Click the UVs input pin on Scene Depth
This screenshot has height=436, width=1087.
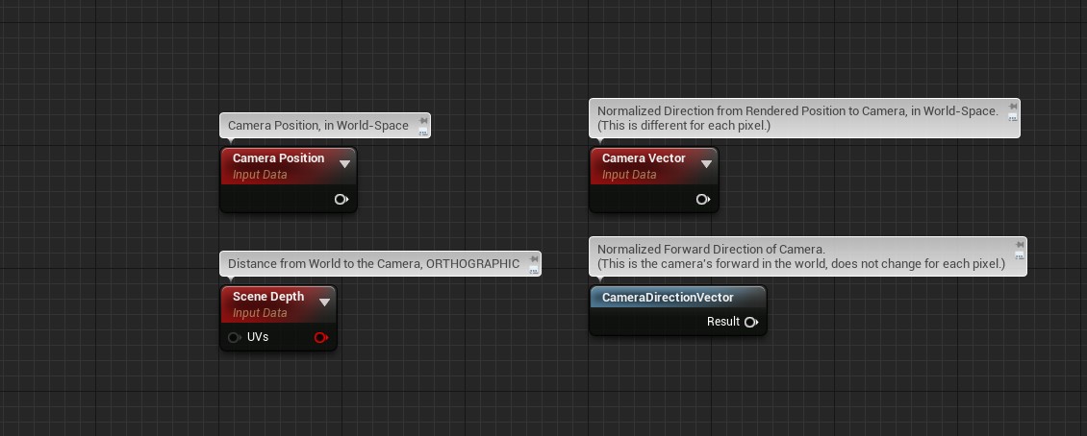(x=234, y=338)
